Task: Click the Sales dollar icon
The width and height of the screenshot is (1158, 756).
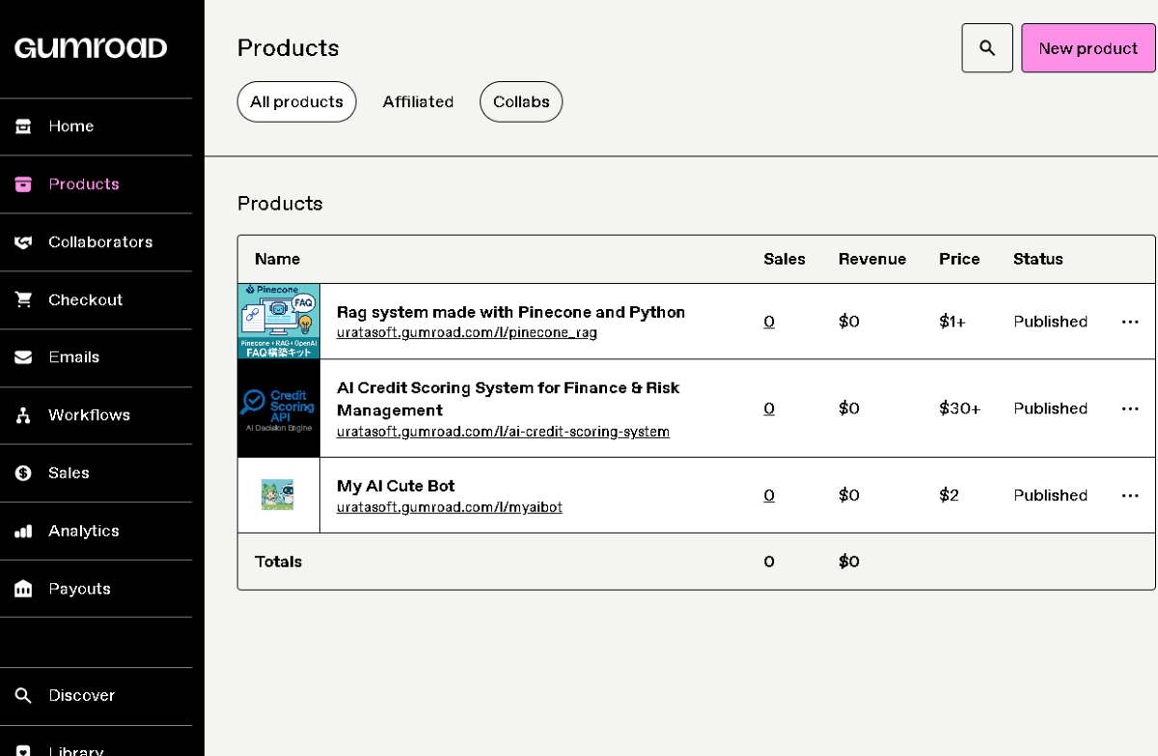Action: pos(24,473)
